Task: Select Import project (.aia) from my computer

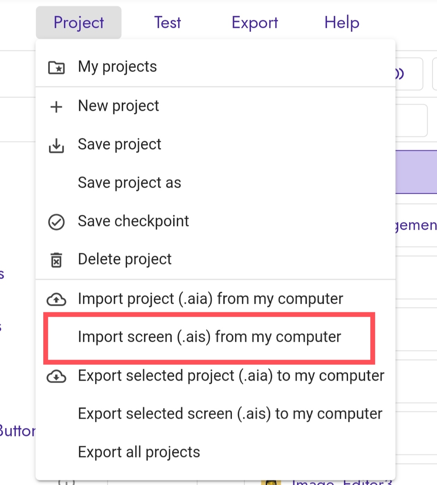Action: 215,299
